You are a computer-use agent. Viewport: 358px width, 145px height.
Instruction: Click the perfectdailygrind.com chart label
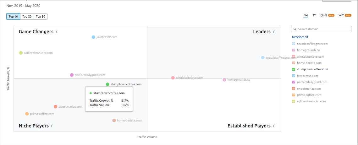coord(90,75)
